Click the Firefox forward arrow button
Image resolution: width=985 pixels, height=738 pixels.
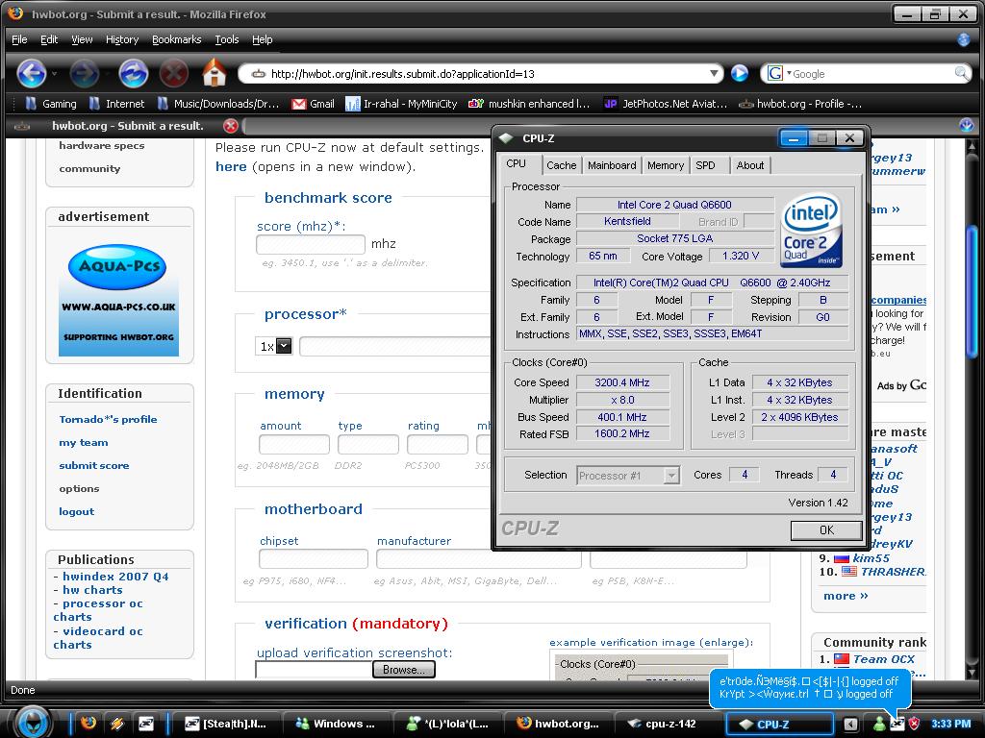coord(85,73)
